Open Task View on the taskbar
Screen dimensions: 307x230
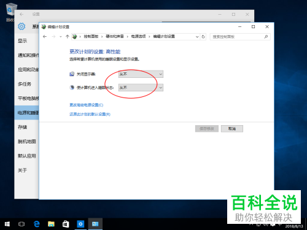[x=21, y=224]
